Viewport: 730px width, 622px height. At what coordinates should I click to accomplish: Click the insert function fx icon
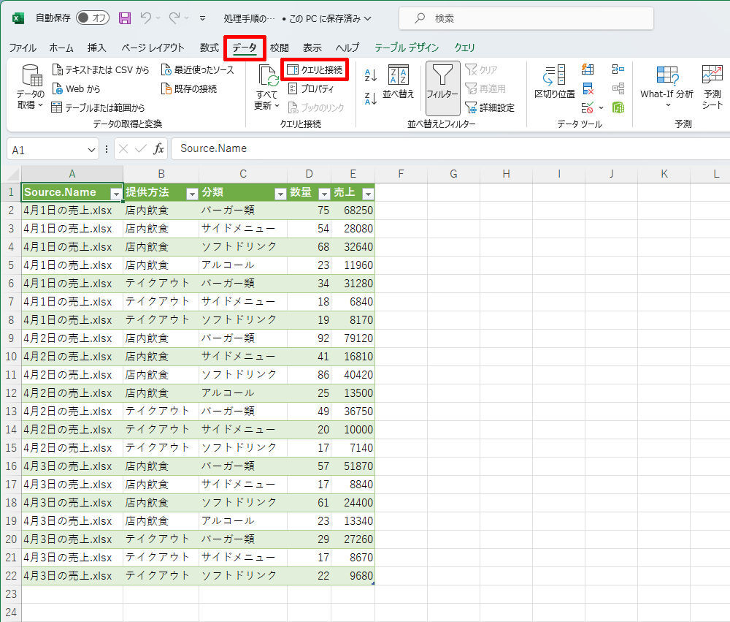click(158, 149)
